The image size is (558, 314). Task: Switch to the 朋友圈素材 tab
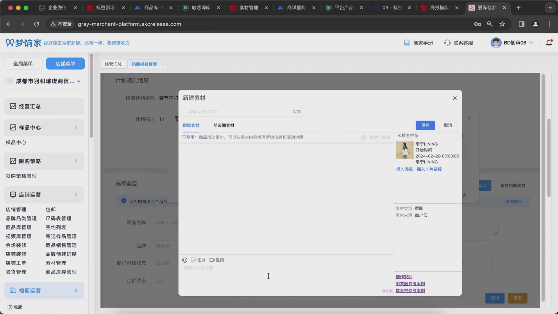click(224, 125)
